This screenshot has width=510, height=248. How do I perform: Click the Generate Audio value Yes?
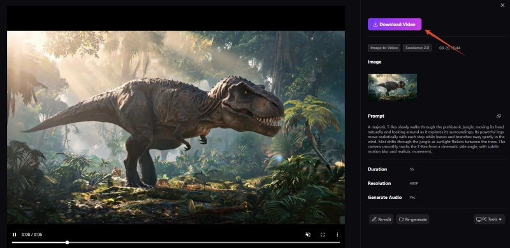[x=412, y=197]
